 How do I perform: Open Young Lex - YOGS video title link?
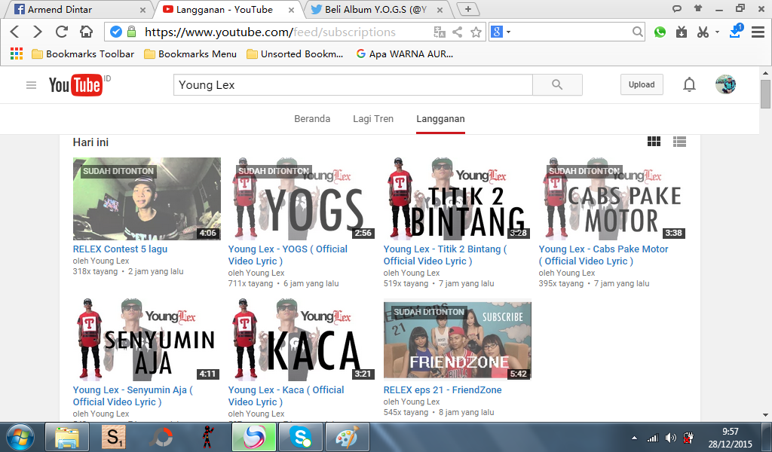click(287, 255)
